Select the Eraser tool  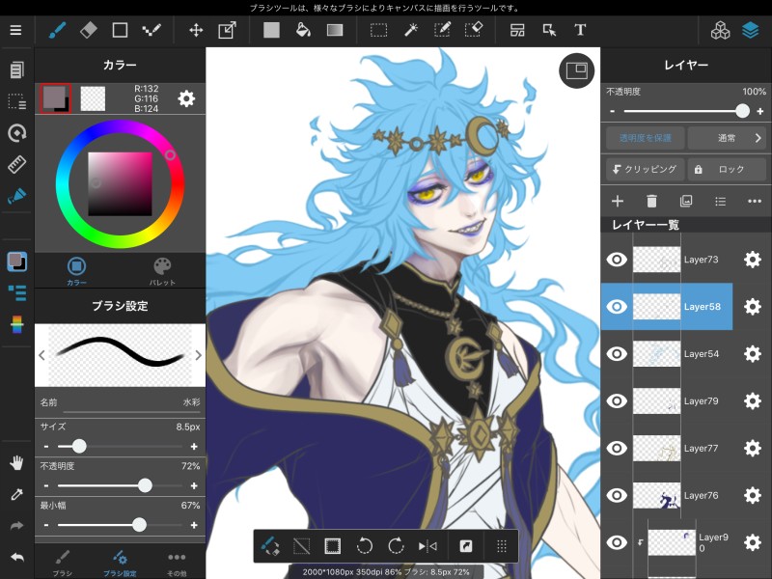point(89,30)
